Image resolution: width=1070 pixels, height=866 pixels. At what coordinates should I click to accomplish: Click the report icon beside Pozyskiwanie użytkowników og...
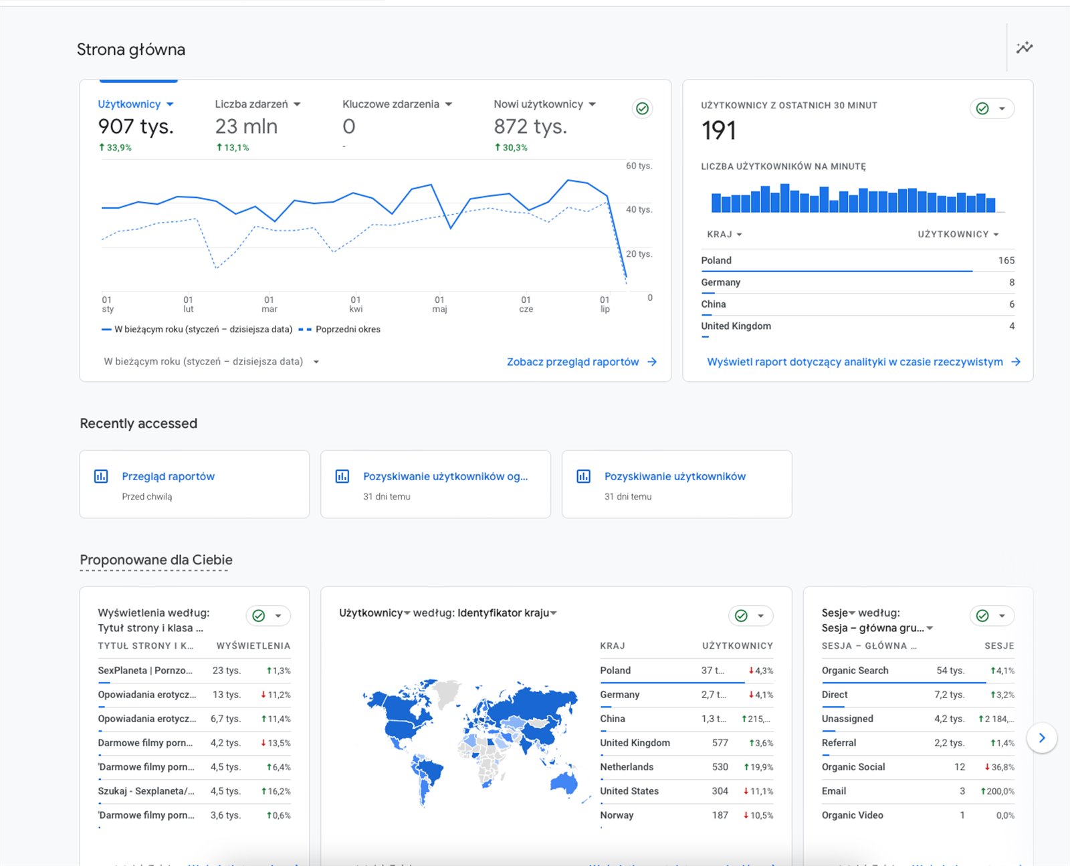pos(342,476)
